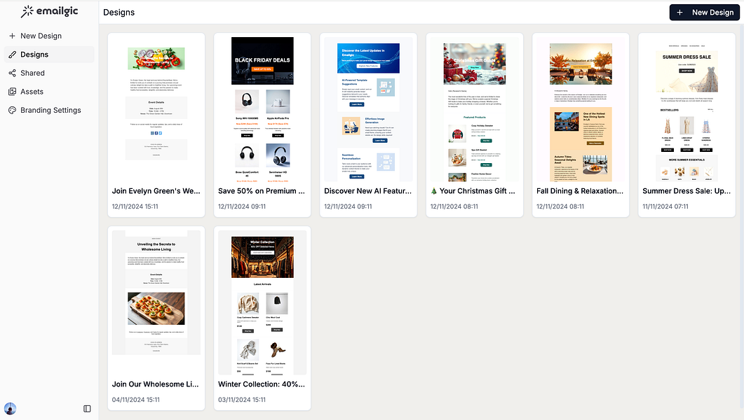Image resolution: width=744 pixels, height=420 pixels.
Task: Click the plus icon inside New Design button
Action: (x=679, y=12)
